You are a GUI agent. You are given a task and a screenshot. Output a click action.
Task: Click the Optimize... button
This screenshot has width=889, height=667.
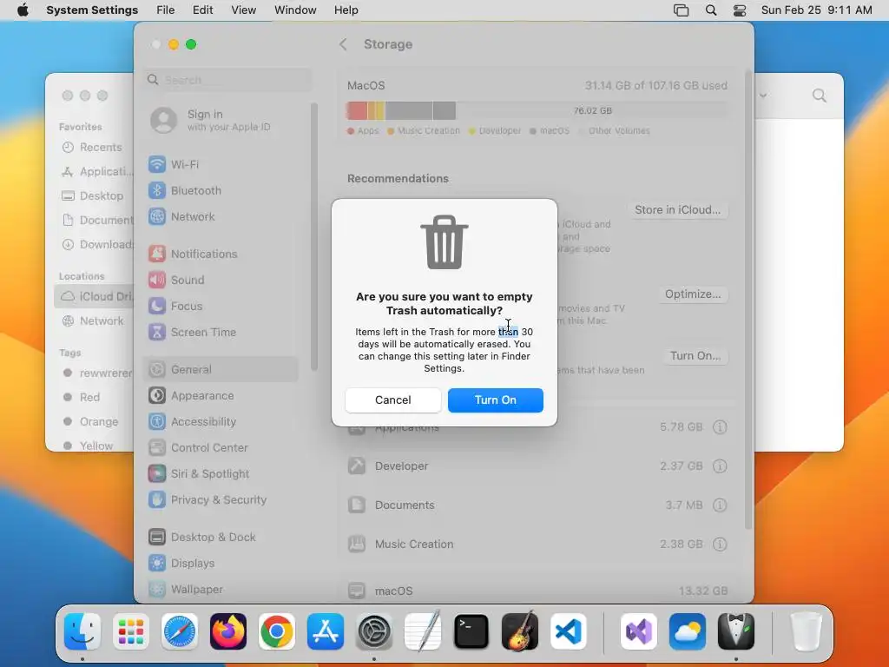pos(693,294)
